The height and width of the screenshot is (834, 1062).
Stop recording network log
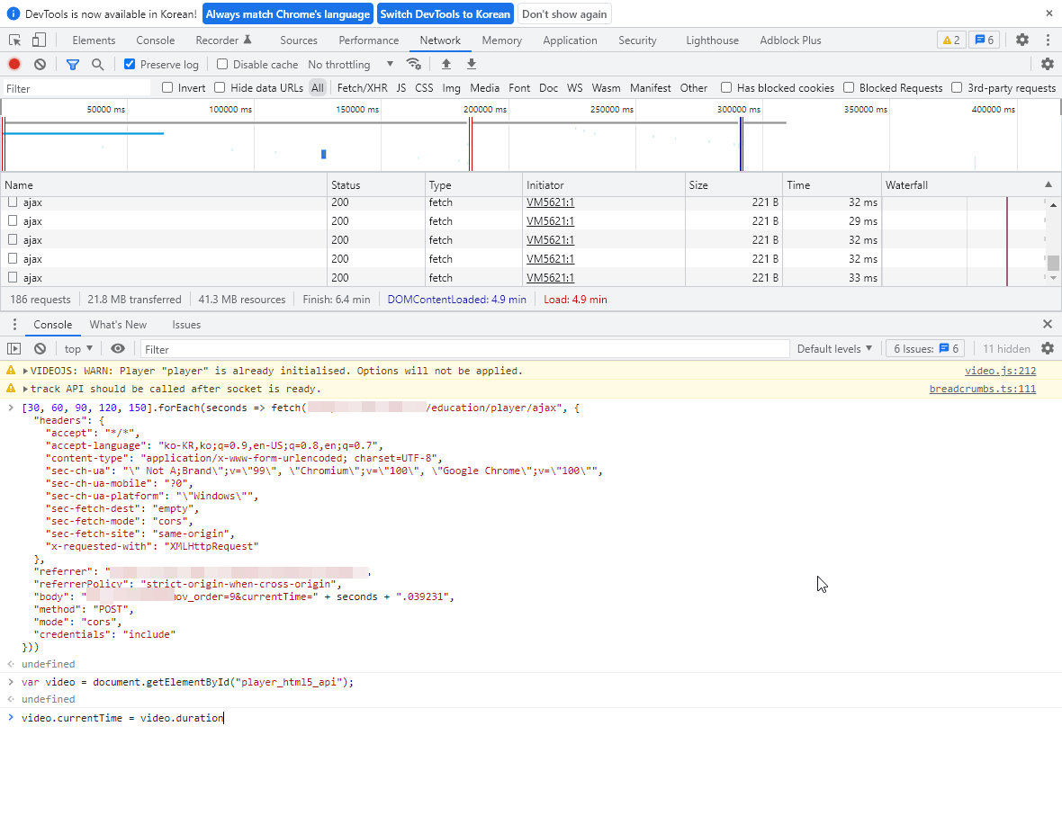tap(14, 64)
